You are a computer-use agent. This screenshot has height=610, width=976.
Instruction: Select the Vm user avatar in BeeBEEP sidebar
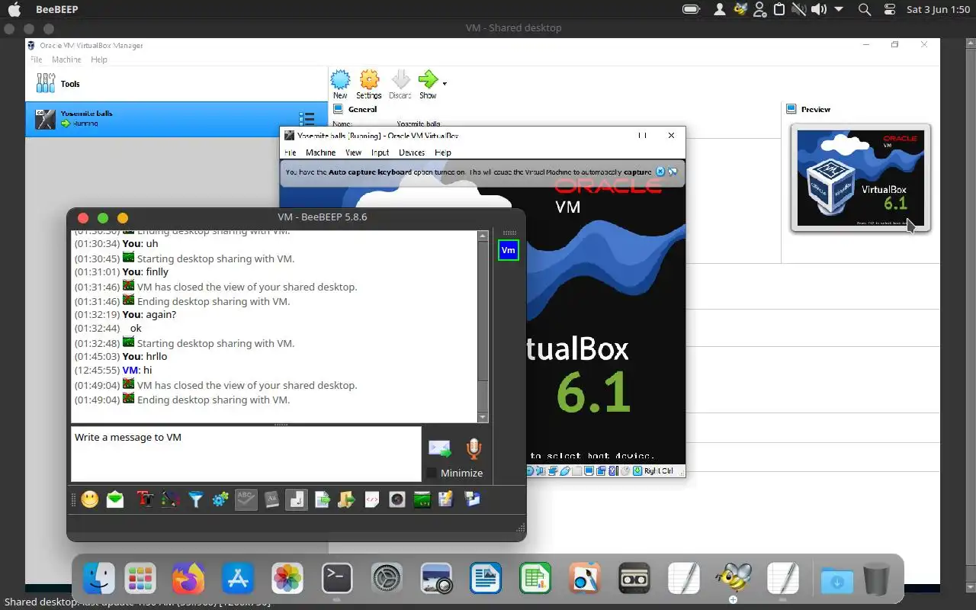point(508,250)
